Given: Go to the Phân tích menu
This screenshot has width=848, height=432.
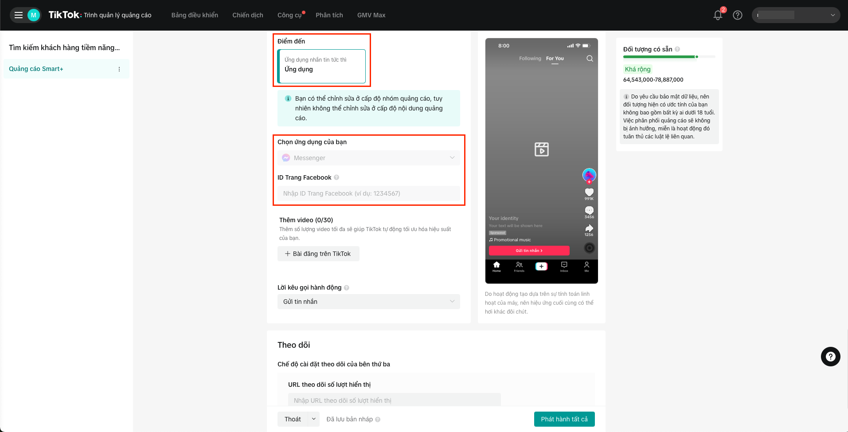Looking at the screenshot, I should (329, 15).
